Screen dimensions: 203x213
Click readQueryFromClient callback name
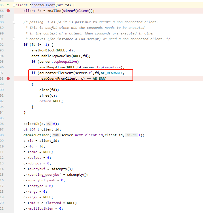(58, 79)
